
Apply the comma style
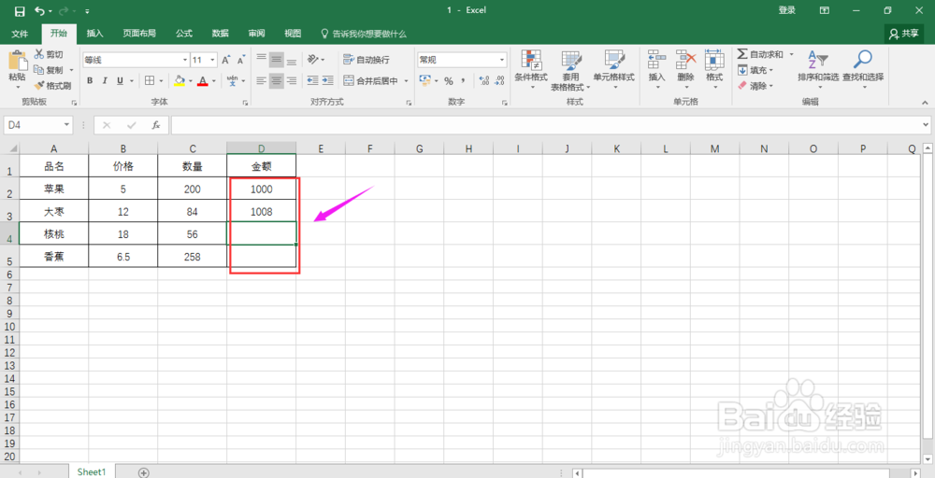(x=464, y=81)
